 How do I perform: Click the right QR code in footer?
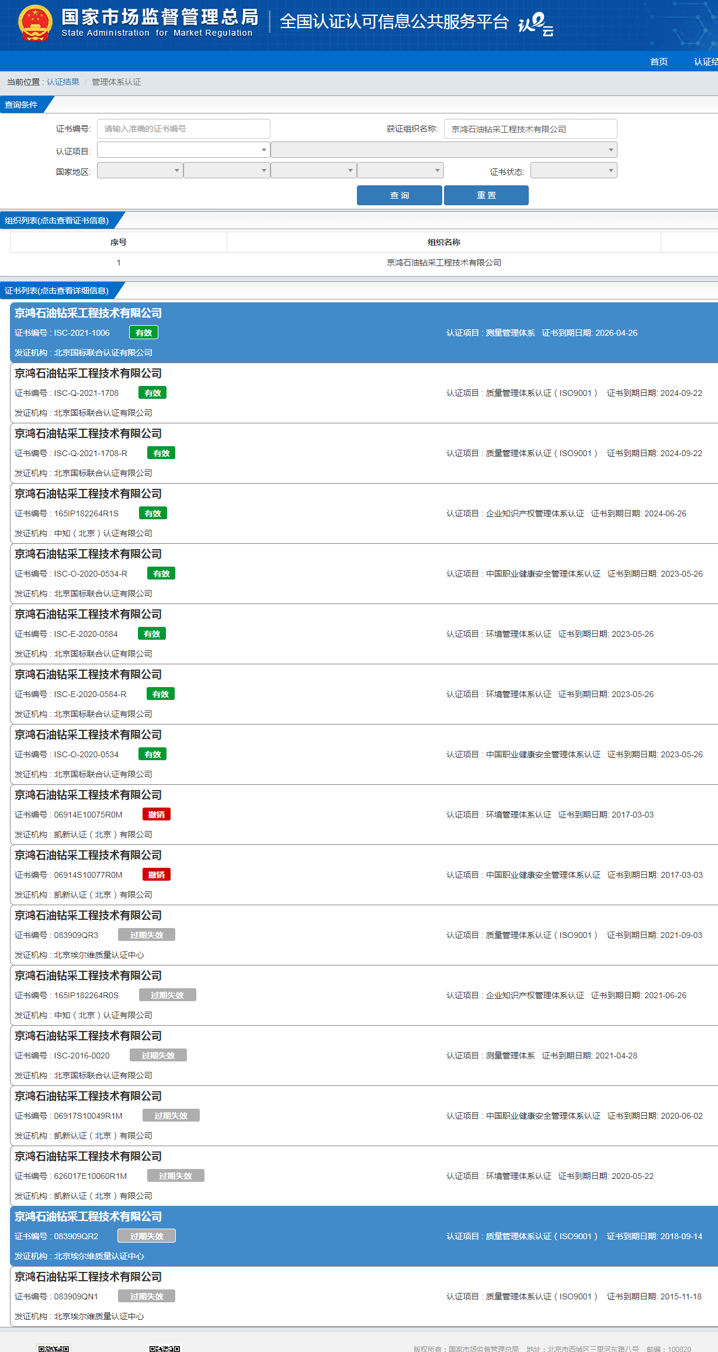pos(165,1348)
